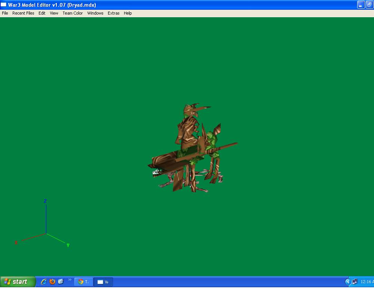Image resolution: width=374 pixels, height=294 pixels.
Task: Open the Extras menu
Action: click(113, 13)
